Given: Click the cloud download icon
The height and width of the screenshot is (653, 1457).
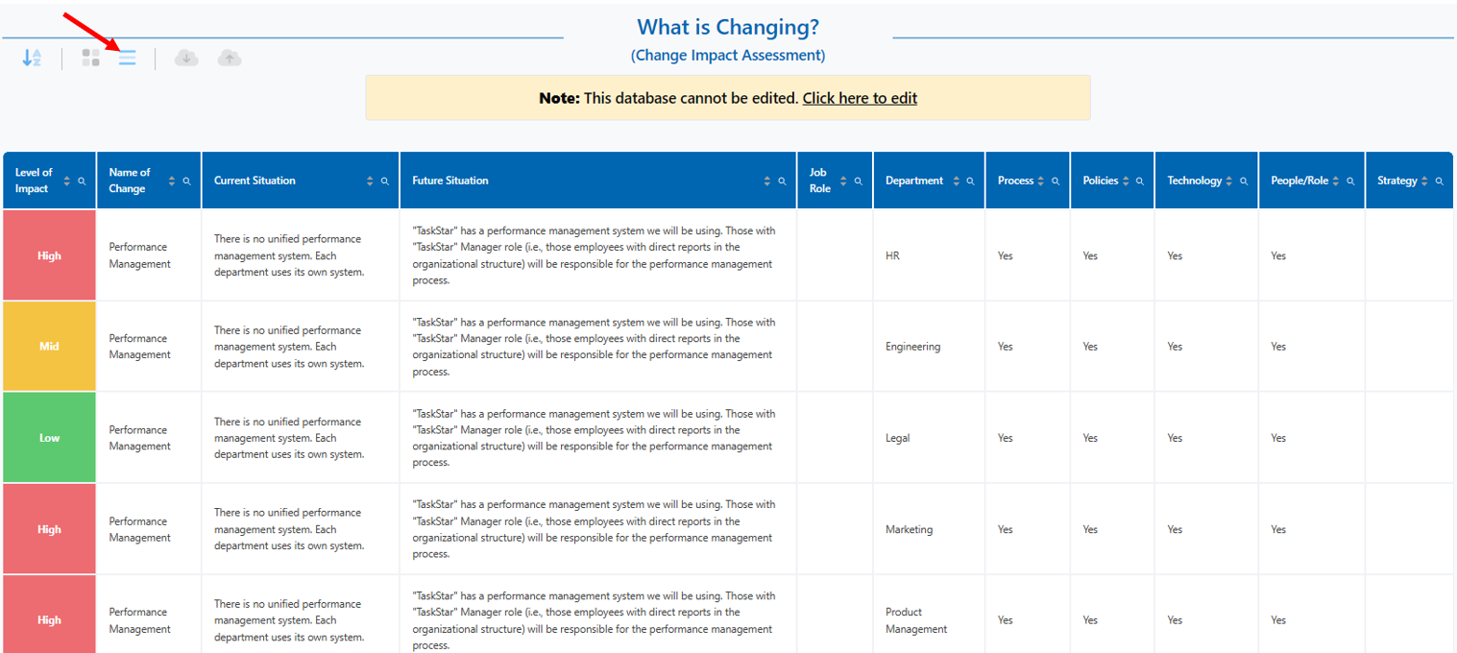Looking at the screenshot, I should 186,58.
